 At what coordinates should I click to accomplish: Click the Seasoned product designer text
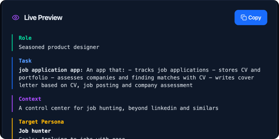(x=59, y=47)
